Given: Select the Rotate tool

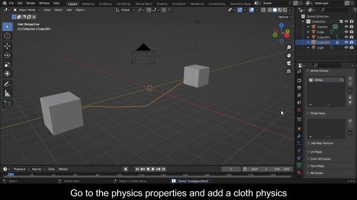Looking at the screenshot, I should point(7,56).
